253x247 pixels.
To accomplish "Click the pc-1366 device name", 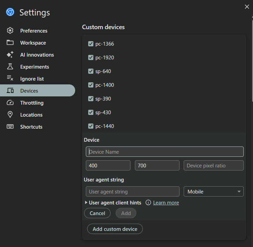I will coord(105,44).
